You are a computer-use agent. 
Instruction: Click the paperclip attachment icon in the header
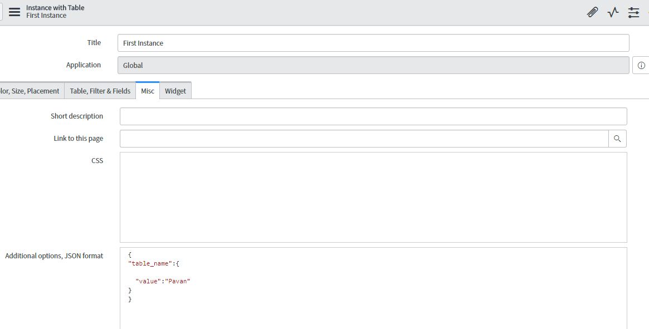coord(592,12)
